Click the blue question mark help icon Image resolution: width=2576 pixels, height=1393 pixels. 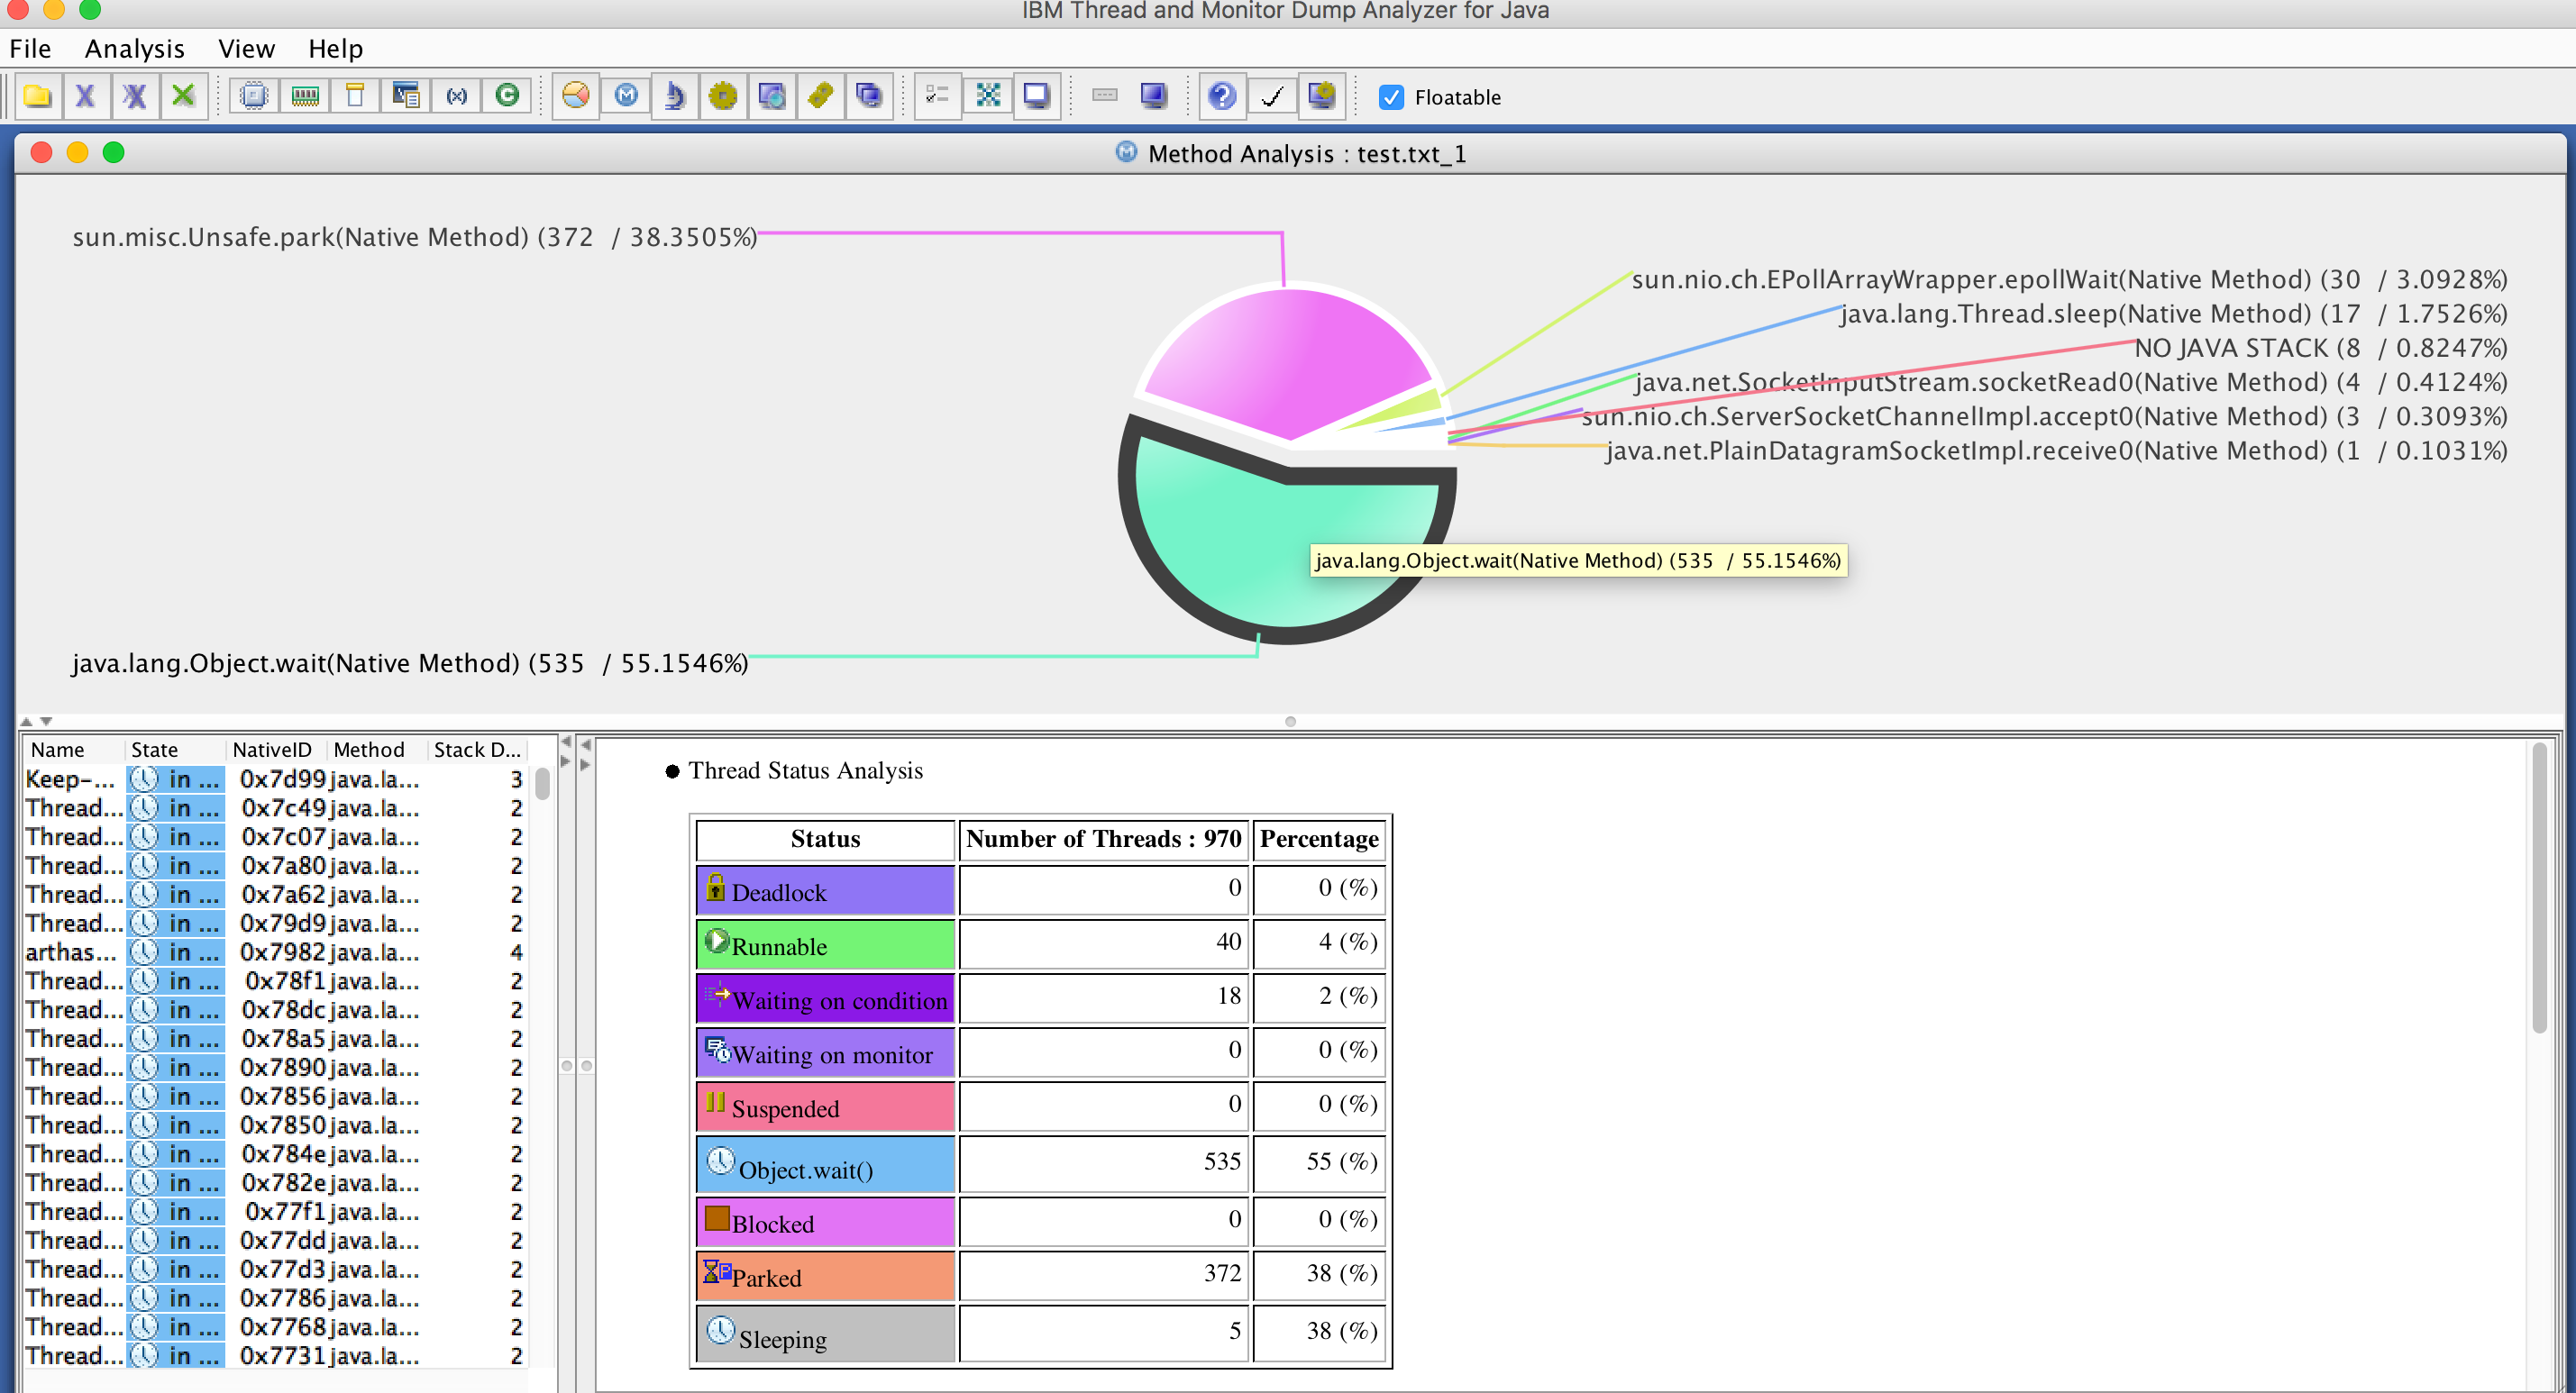coord(1221,96)
